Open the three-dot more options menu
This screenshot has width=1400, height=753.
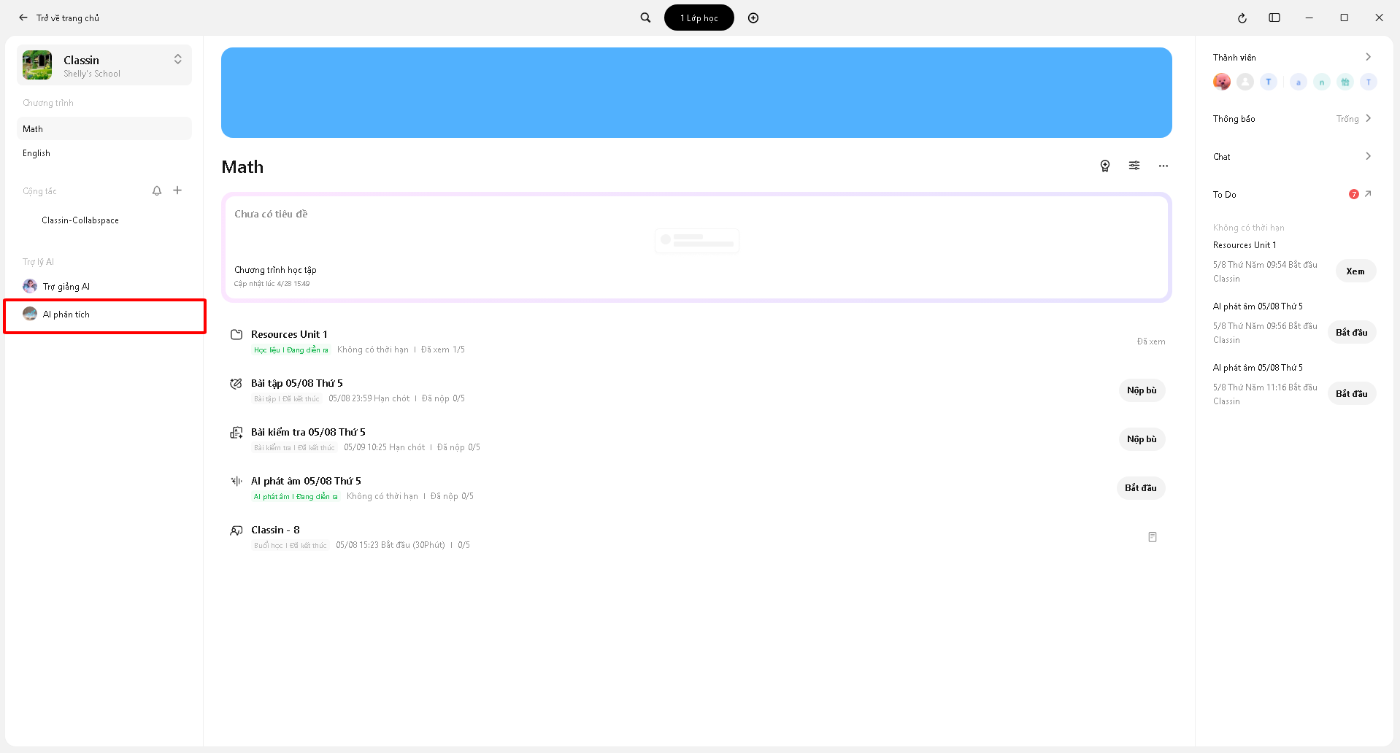coord(1164,166)
